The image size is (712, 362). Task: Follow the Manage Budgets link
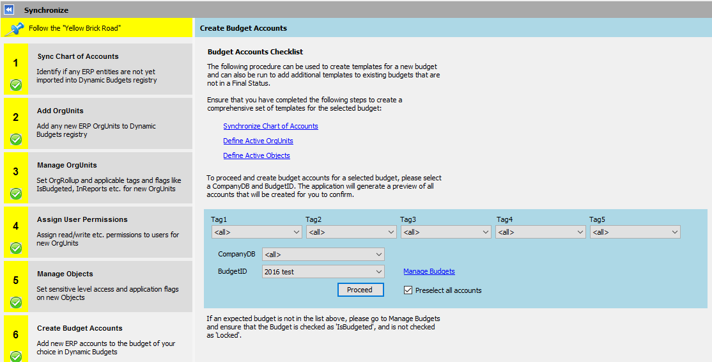(429, 271)
